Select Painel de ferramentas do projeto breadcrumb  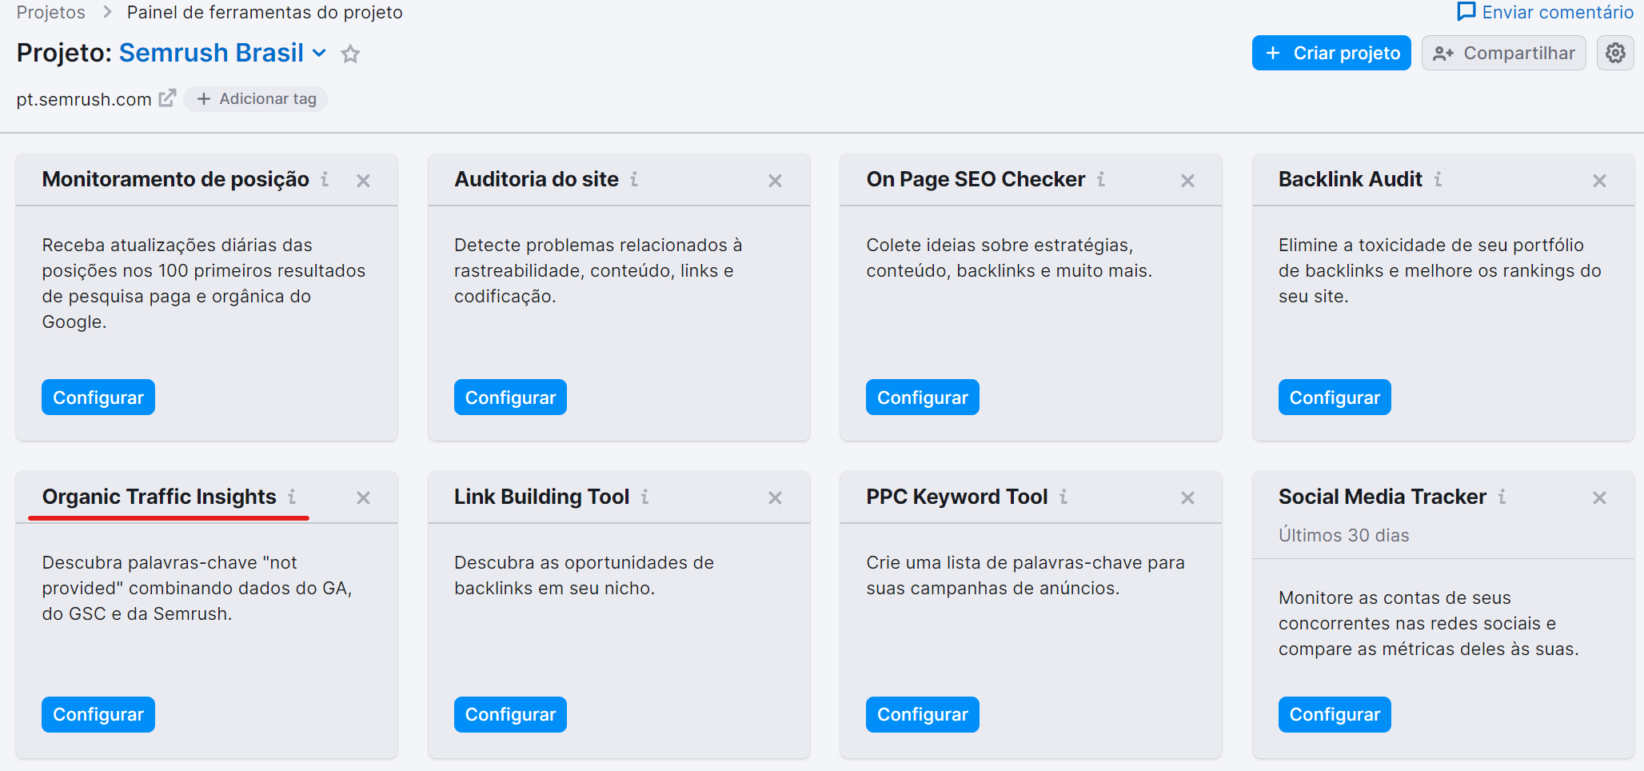click(x=264, y=12)
